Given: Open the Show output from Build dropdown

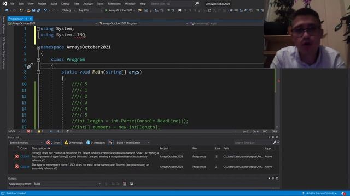Looking at the screenshot, I should 67,184.
